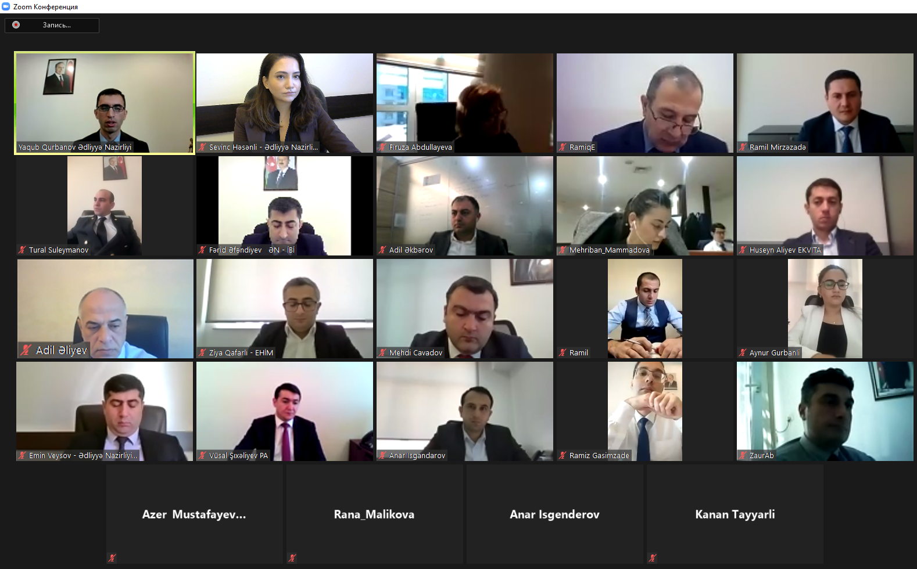The width and height of the screenshot is (917, 569).
Task: Click muted mic icon beside Adil Əliyev name
Action: coord(26,350)
